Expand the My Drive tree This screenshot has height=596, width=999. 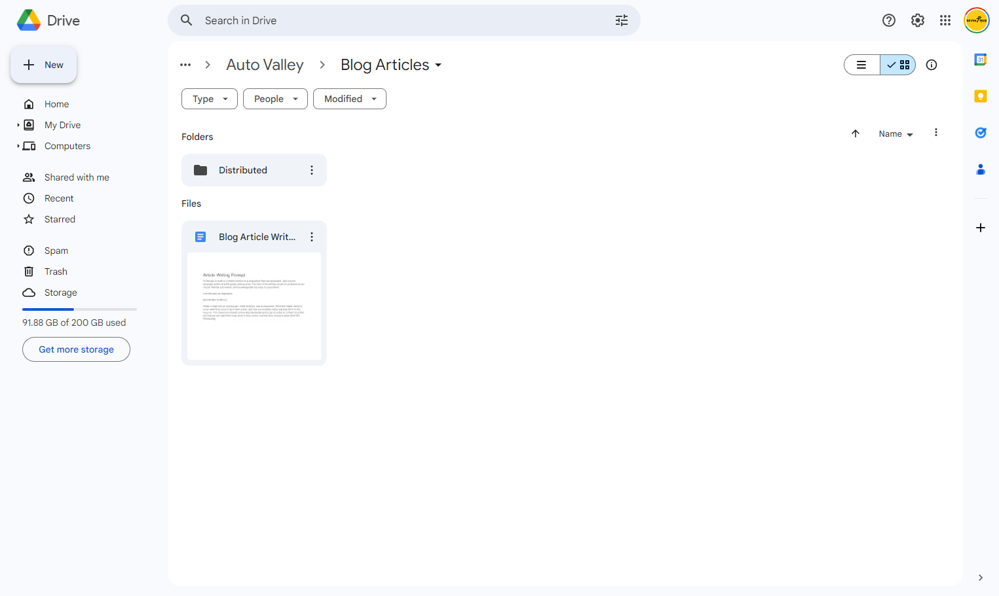pyautogui.click(x=18, y=125)
